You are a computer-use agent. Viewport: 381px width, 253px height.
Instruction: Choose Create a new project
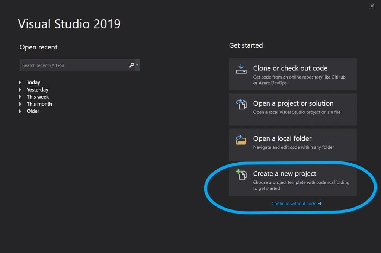[x=293, y=180]
